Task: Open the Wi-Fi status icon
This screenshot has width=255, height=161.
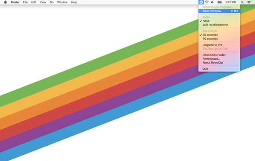Action: 207,2
